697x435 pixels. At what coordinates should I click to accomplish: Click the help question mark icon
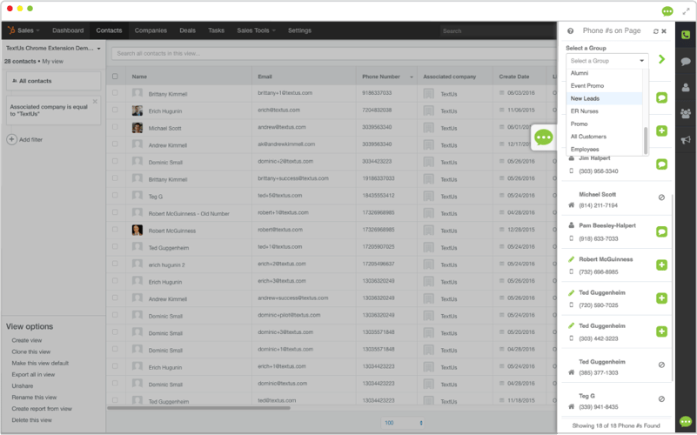pyautogui.click(x=570, y=31)
